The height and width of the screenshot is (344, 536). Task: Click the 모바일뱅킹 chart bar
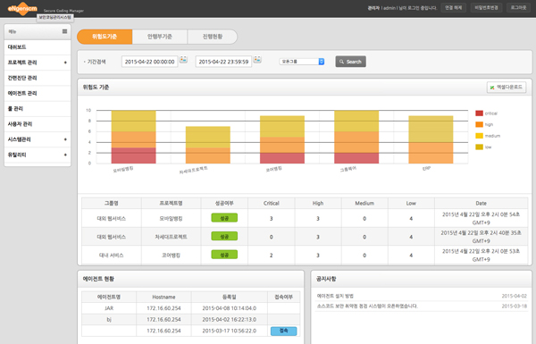[134, 137]
